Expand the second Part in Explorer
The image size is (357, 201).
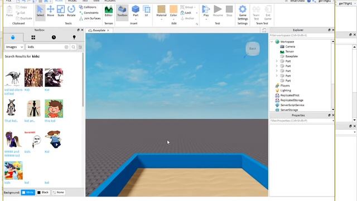(x=277, y=66)
